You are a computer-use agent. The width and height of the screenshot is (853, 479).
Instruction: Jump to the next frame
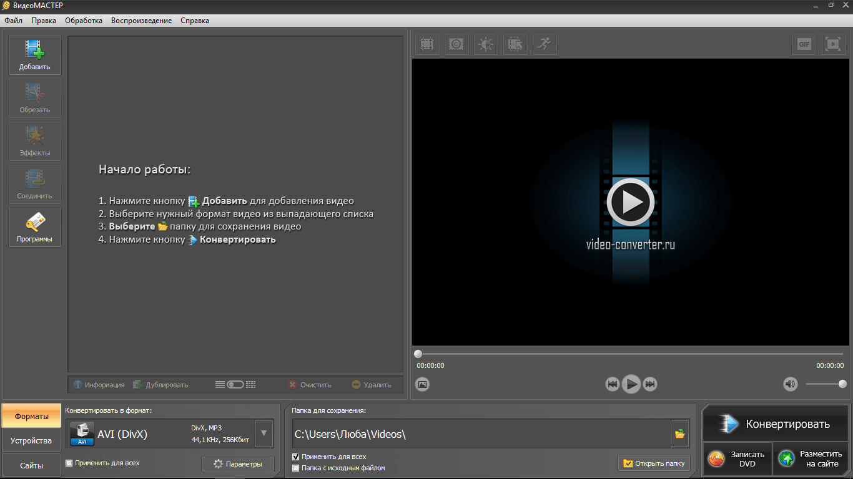(650, 384)
